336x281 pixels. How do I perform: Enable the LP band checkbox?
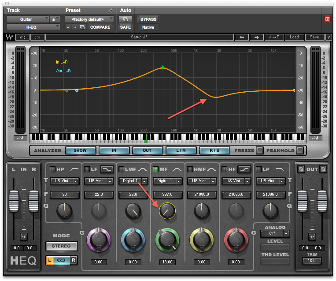pyautogui.click(x=258, y=169)
